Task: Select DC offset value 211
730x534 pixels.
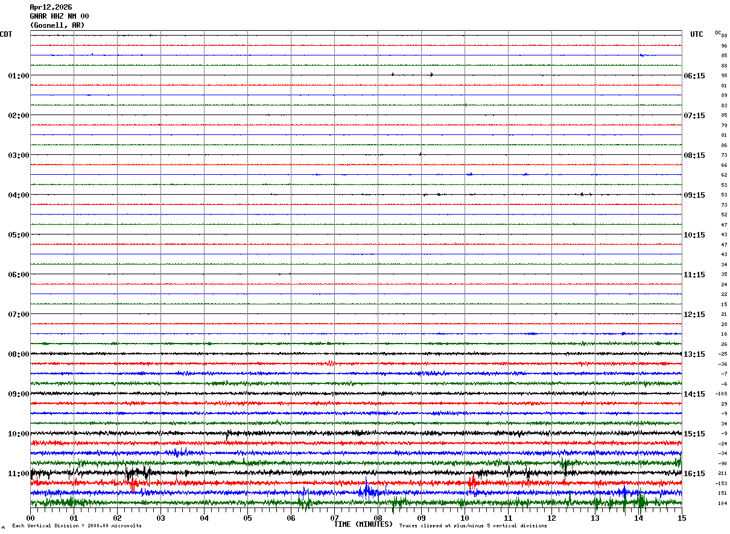Action: 723,473
